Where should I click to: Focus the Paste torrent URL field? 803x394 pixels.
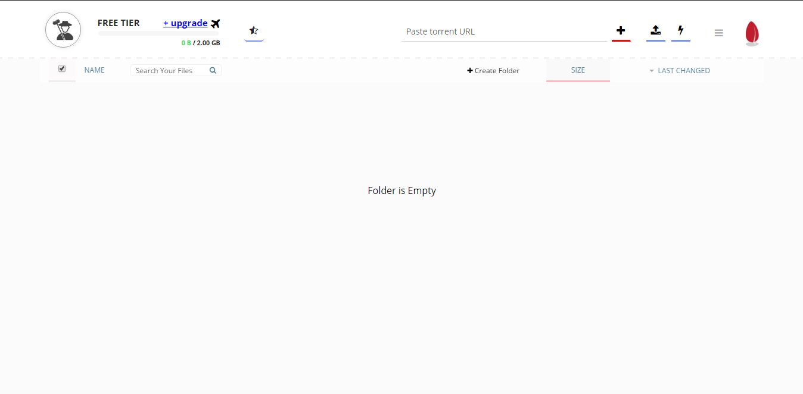[504, 32]
